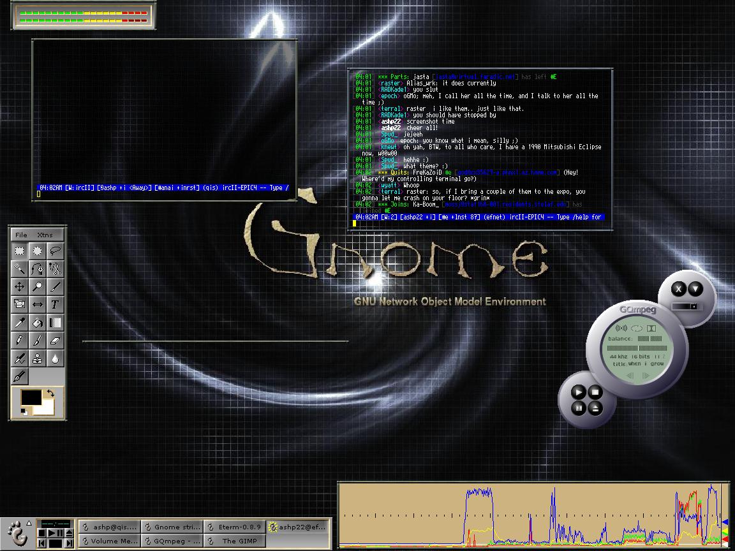Click the left Eterm irc status line
735x551 pixels.
(164, 187)
